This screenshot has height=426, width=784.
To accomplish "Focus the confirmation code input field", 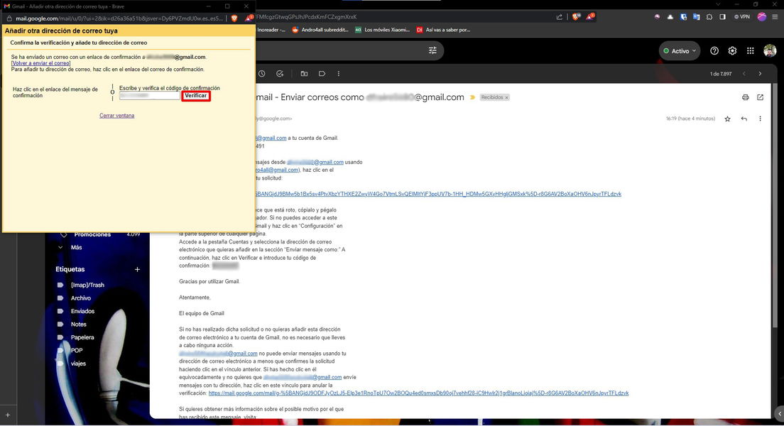I will click(x=150, y=96).
